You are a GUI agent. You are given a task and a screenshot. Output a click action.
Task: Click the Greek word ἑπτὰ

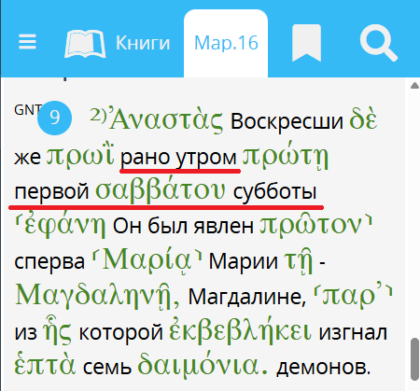(x=45, y=365)
